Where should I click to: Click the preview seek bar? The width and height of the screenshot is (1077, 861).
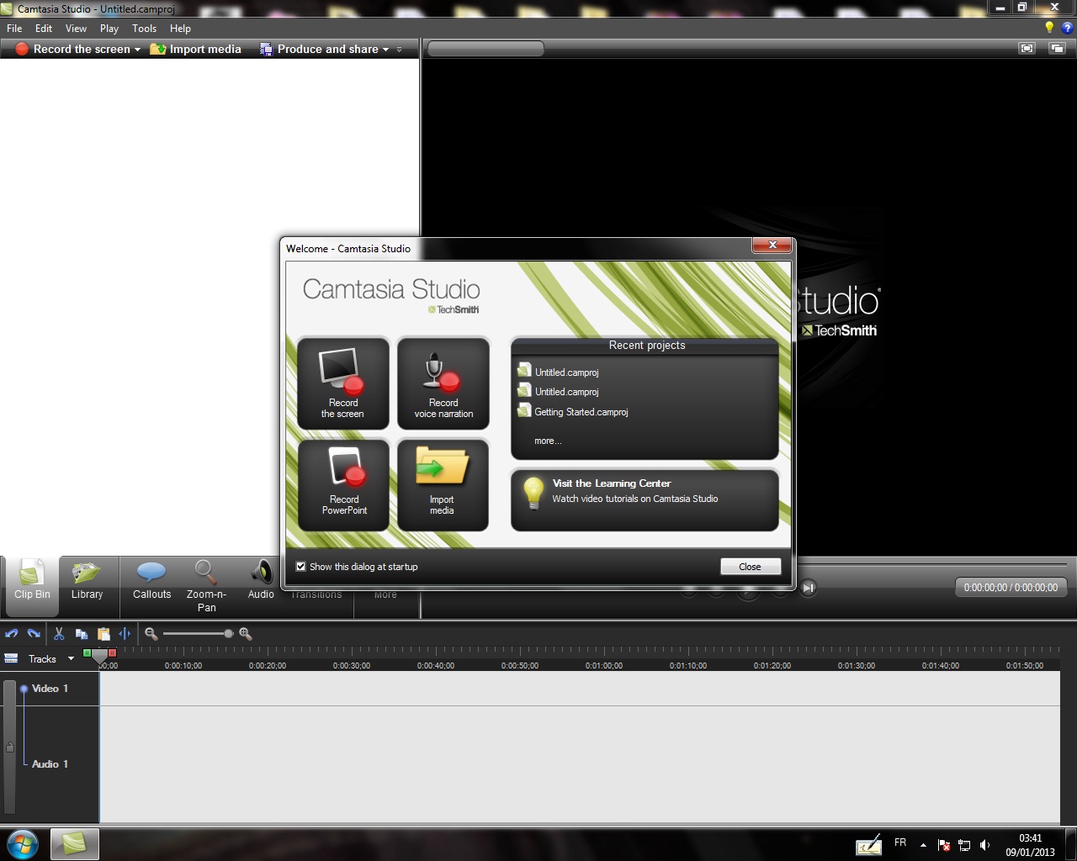[x=931, y=564]
